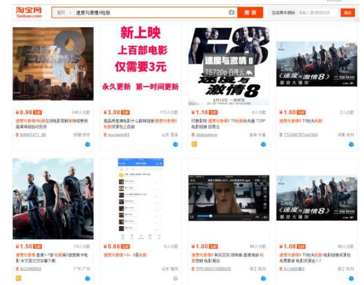Click the Wangwang chat icon on the 84人付款 listing
Viewport: 364px width, 285px height.
click(x=263, y=278)
